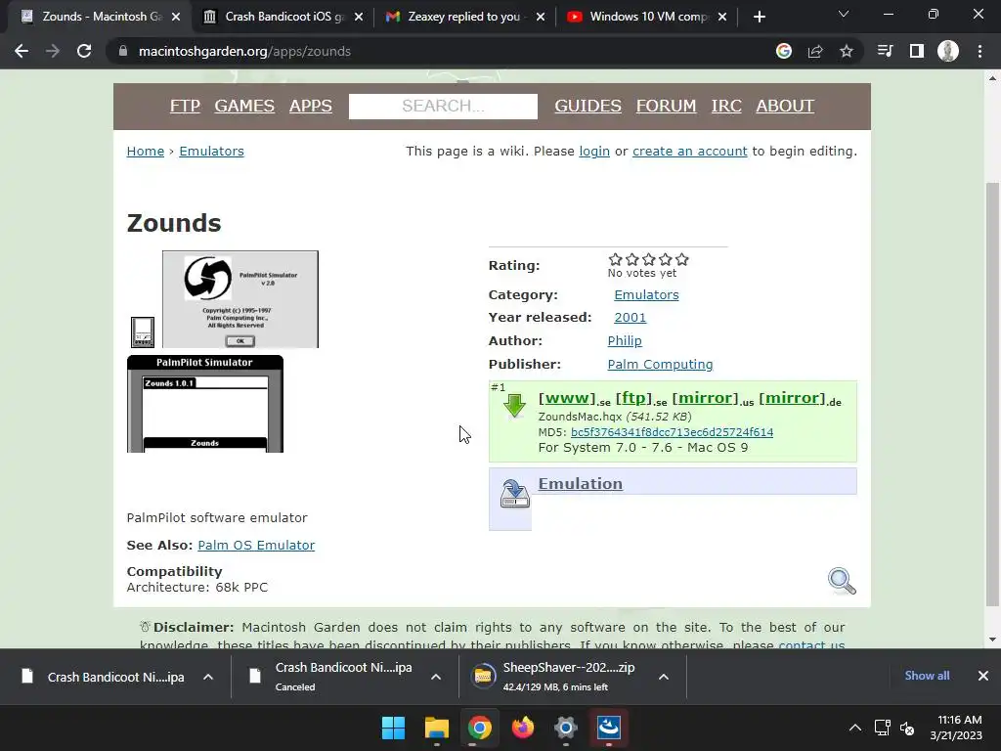Expand options for canceled Crash Bandicoot download
1001x751 pixels.
pyautogui.click(x=436, y=677)
